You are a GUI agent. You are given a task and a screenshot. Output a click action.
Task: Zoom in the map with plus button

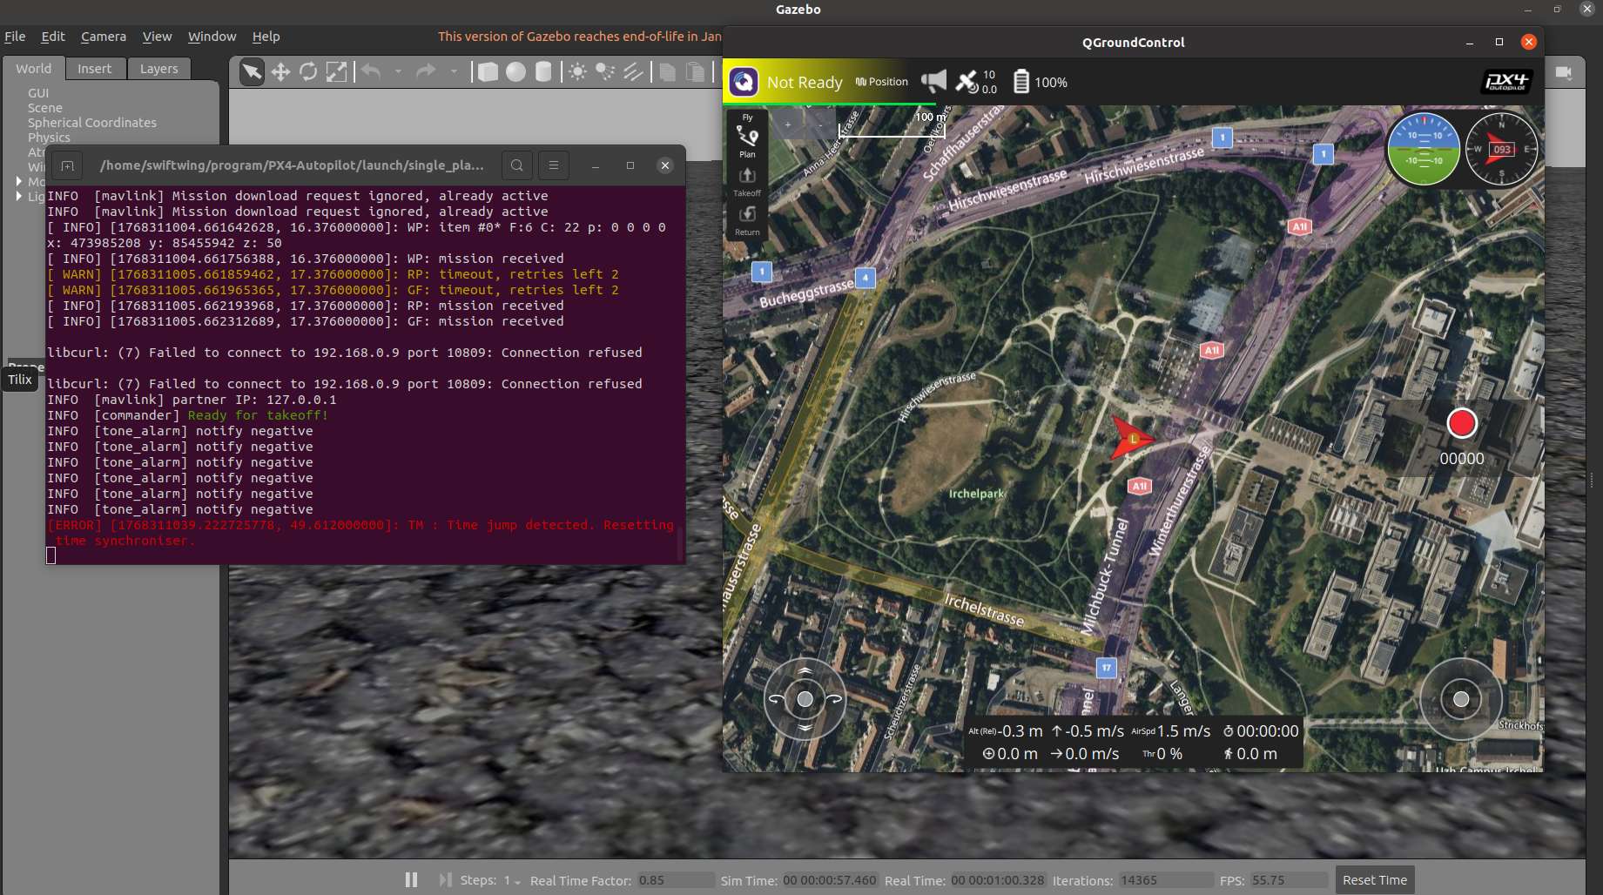[x=787, y=124]
